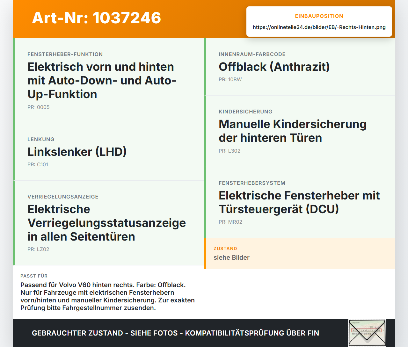Viewport: 408px width, 347px height.
Task: Click the Verriegelungsanzeige card
Action: [108, 223]
